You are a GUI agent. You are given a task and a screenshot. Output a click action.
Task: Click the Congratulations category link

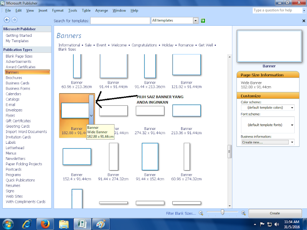tap(144, 45)
